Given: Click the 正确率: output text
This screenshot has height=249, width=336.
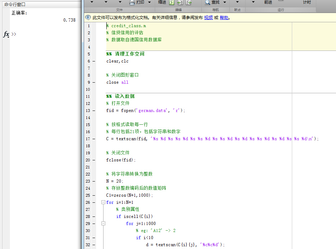Looking at the screenshot, I should coord(19,13).
